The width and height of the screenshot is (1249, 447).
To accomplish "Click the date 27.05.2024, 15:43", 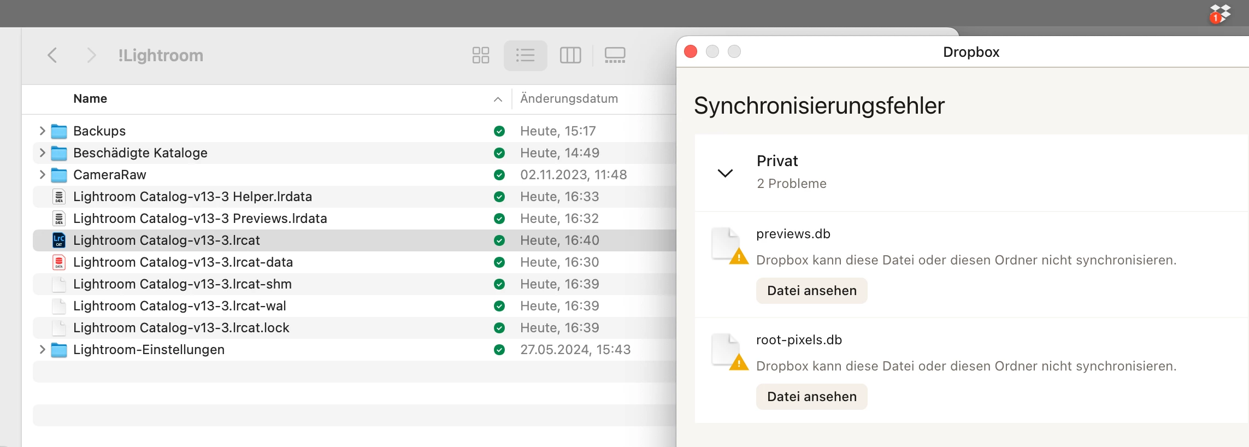I will [x=575, y=350].
